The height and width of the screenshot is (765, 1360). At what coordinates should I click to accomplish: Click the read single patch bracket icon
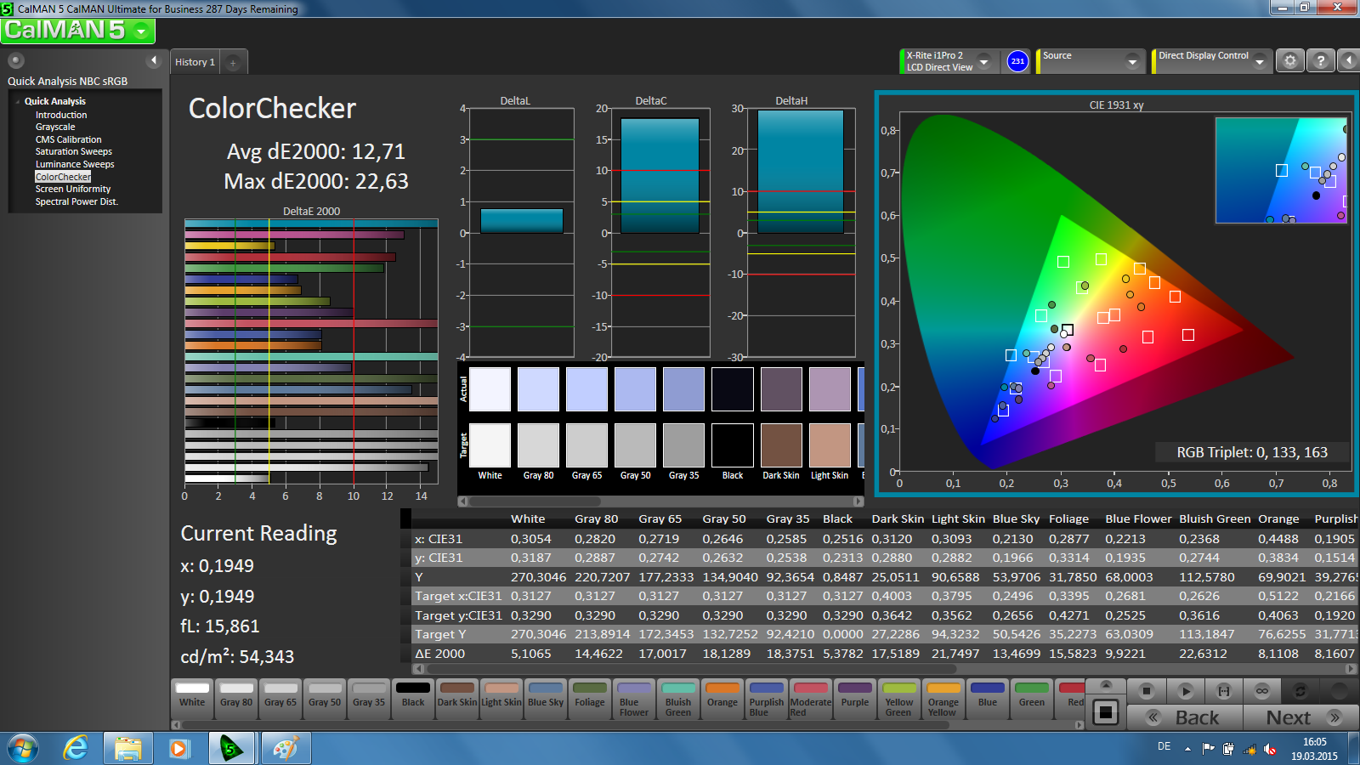point(1223,691)
